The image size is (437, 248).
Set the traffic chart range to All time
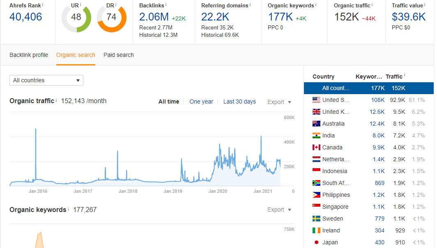point(169,101)
